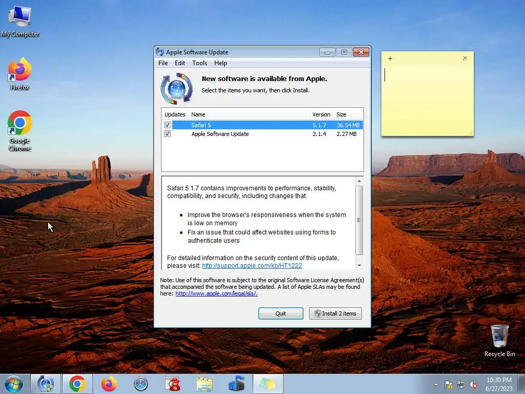Open Firefox from the taskbar
Image resolution: width=525 pixels, height=394 pixels.
point(109,384)
